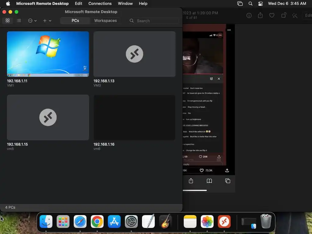
Task: Open Finder from the Dock
Action: click(x=46, y=222)
